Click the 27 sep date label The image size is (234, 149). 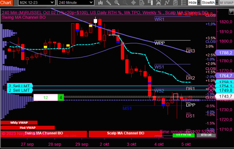click(27, 144)
